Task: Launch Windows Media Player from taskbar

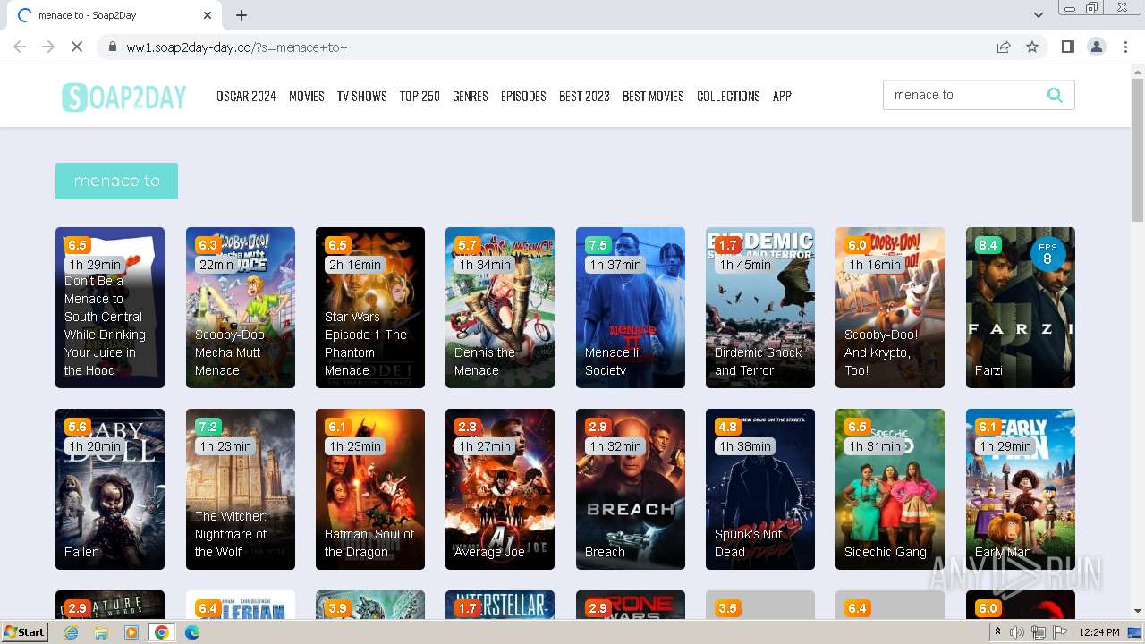Action: click(131, 632)
